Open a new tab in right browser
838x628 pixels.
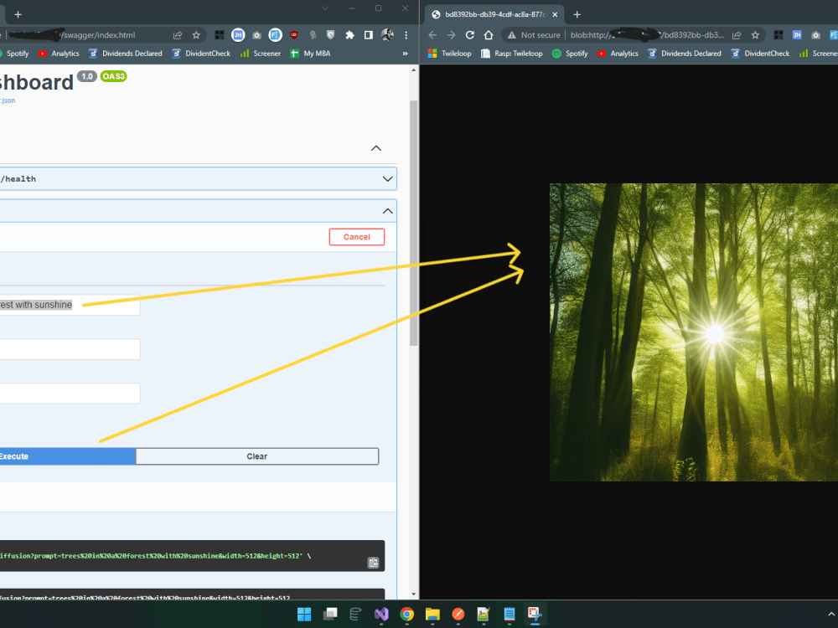pos(577,14)
